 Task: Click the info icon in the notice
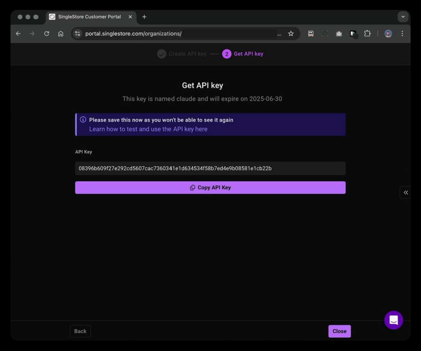83,120
